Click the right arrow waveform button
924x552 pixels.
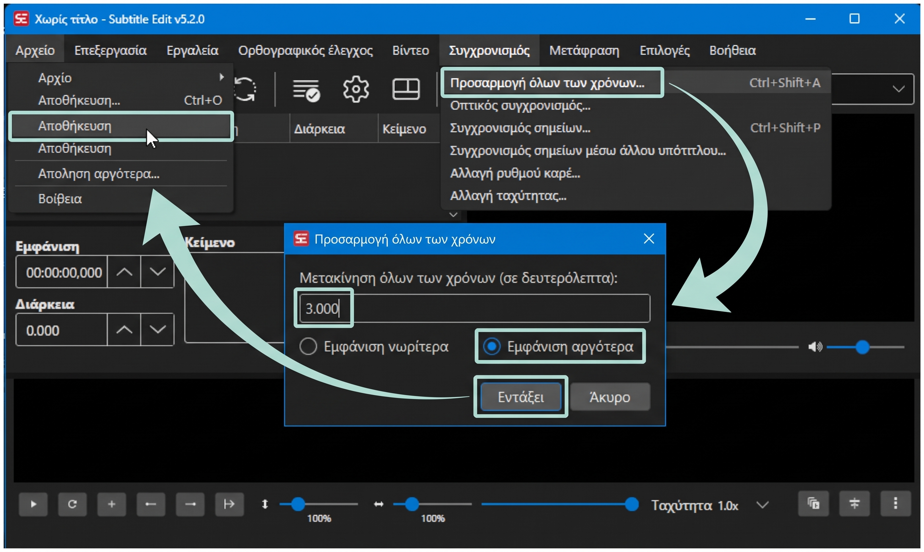(x=190, y=504)
